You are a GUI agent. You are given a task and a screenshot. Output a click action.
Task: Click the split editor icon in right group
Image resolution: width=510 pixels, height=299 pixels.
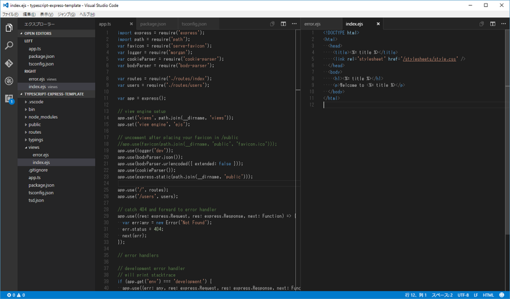pyautogui.click(x=493, y=24)
